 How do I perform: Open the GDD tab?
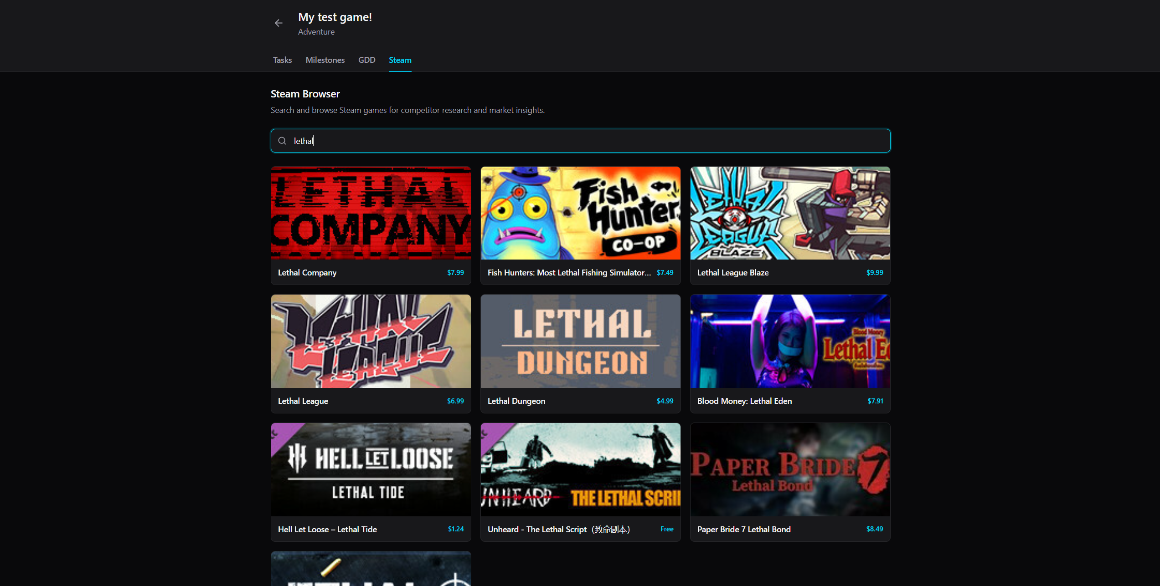click(x=366, y=60)
